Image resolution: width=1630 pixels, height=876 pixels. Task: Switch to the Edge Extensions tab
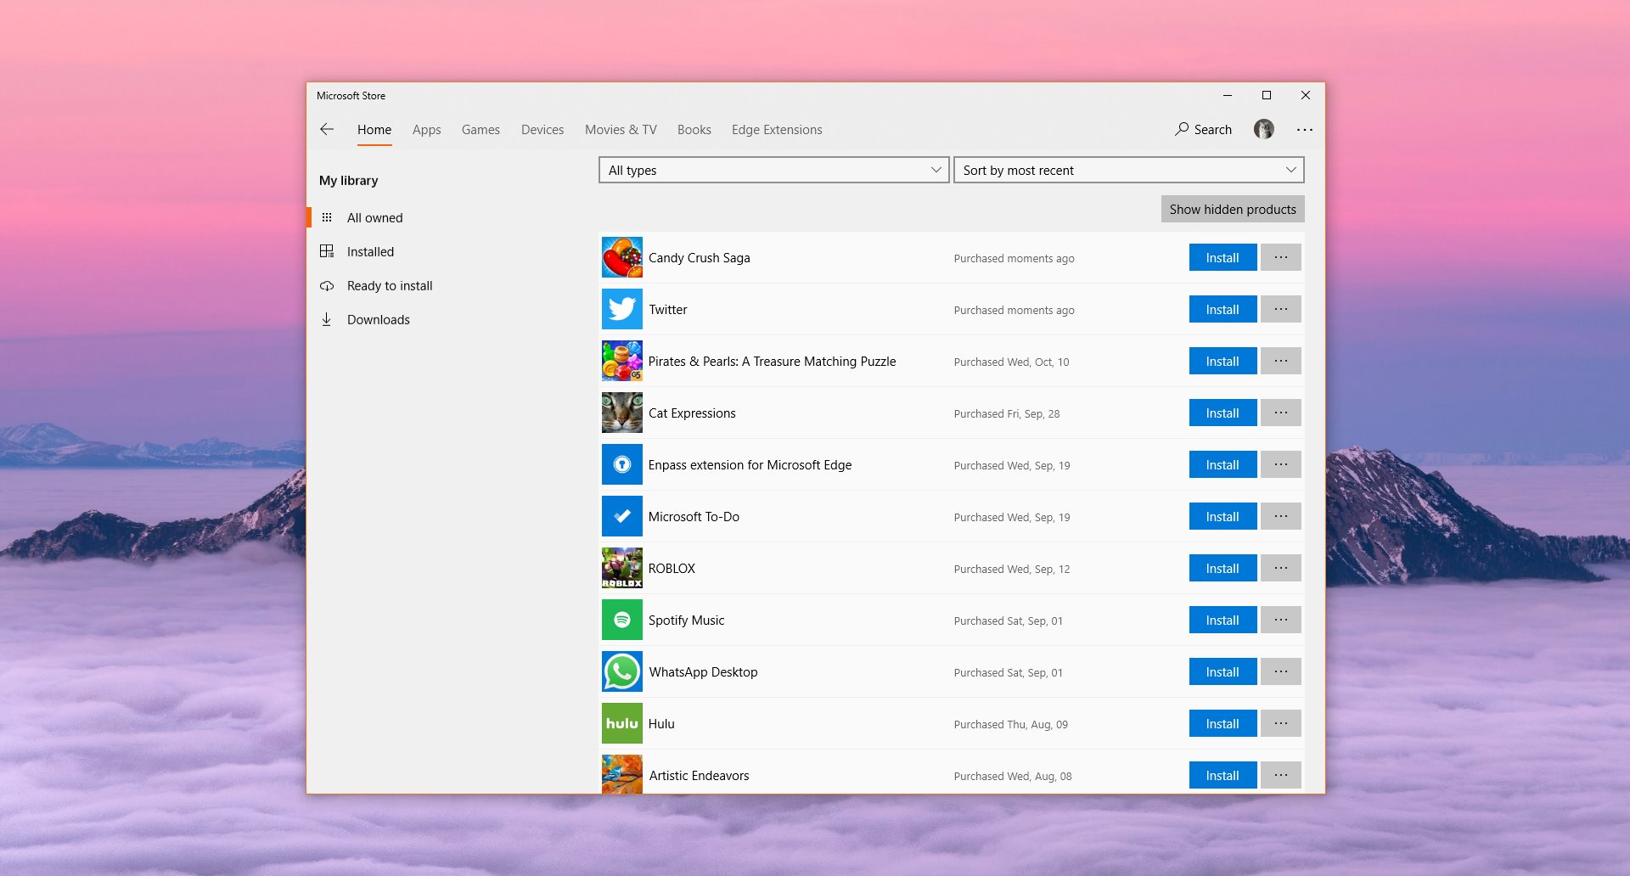point(777,129)
